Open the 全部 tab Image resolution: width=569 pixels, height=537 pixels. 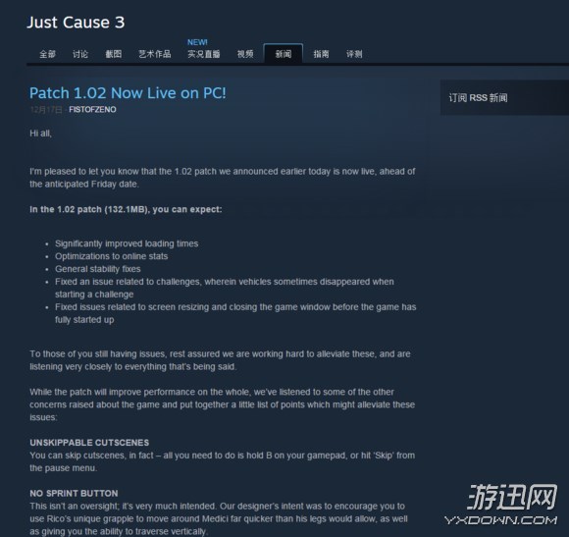click(47, 54)
